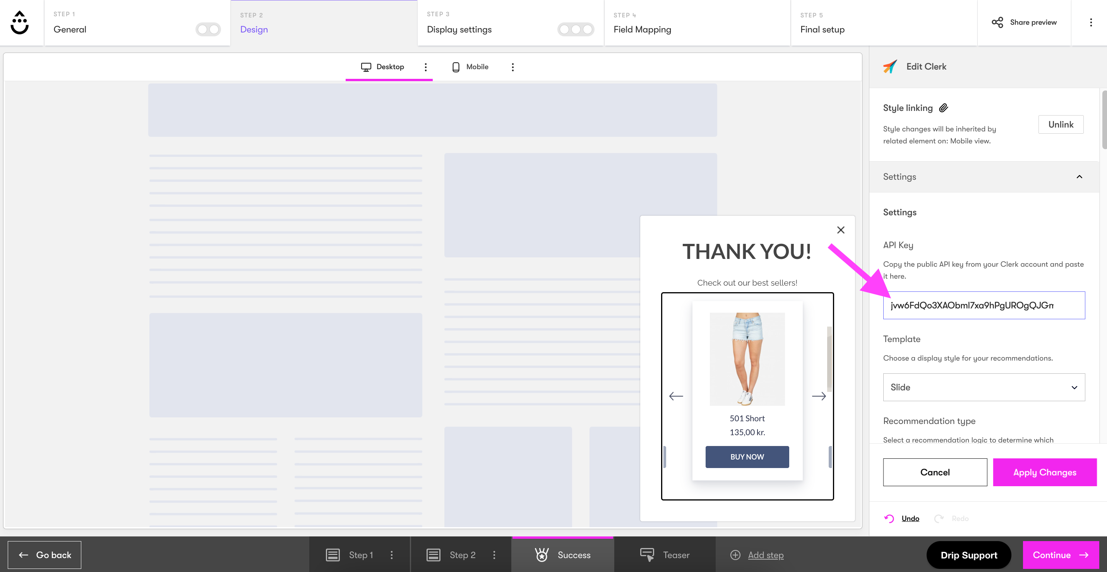Click the Unlink button

click(1061, 124)
